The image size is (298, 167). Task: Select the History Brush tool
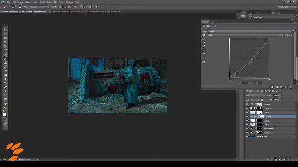pyautogui.click(x=5, y=67)
